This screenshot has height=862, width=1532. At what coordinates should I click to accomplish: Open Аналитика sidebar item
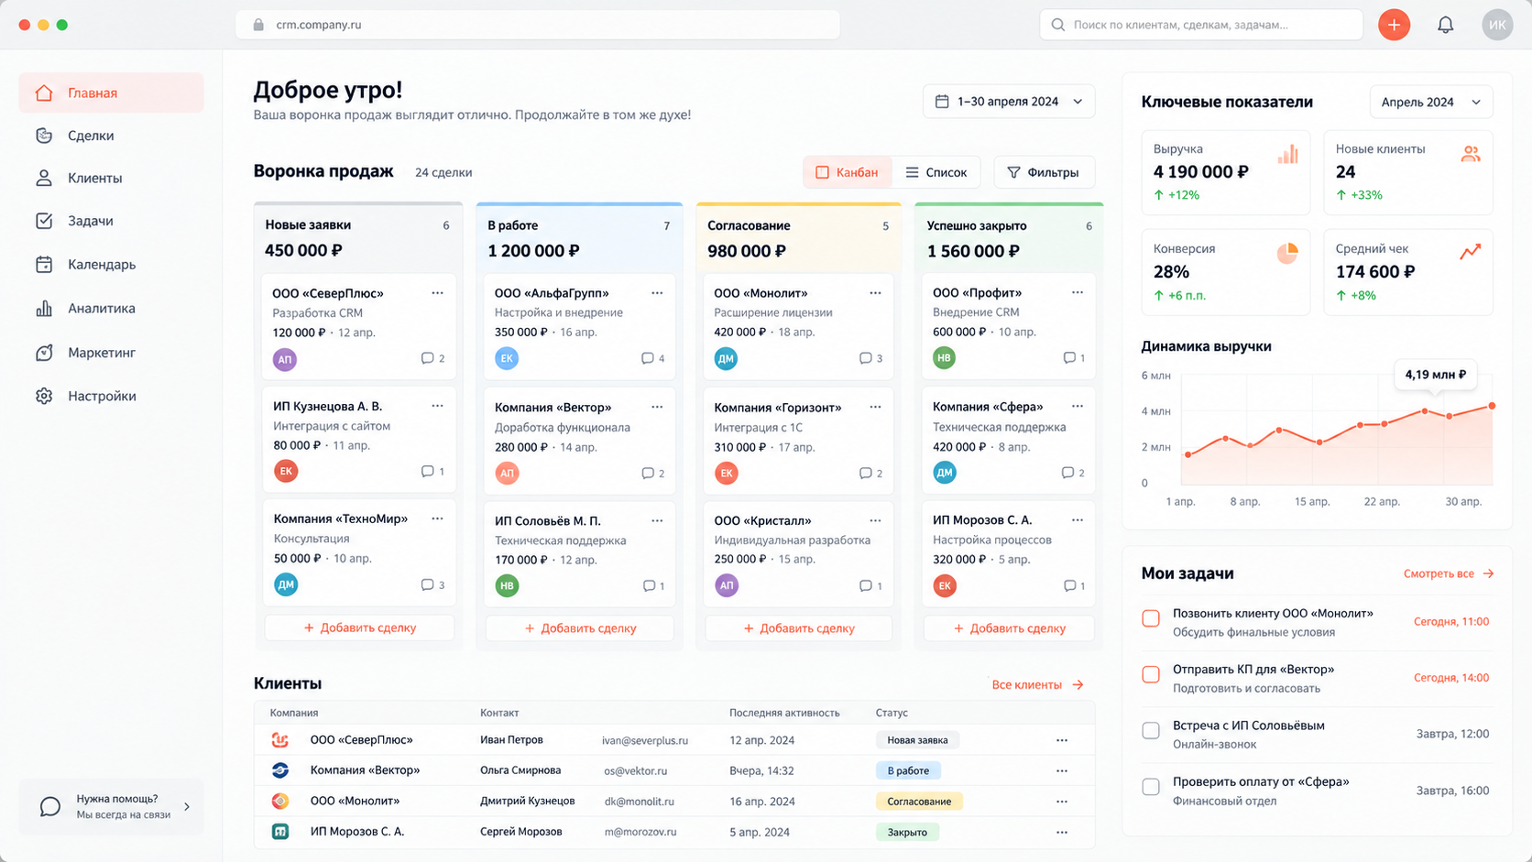tap(111, 309)
